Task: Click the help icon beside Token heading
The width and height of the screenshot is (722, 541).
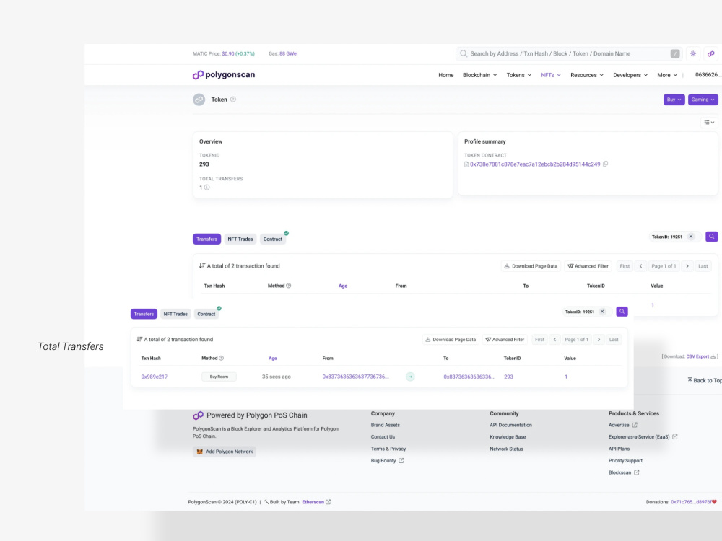Action: click(x=233, y=100)
